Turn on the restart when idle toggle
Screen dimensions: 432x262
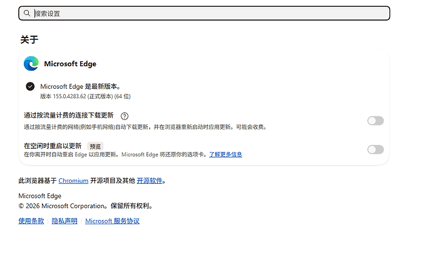click(x=376, y=149)
